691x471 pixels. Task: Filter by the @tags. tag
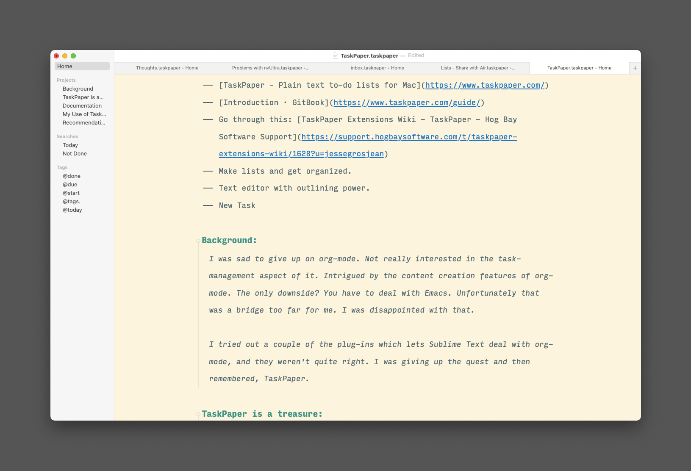(x=72, y=201)
